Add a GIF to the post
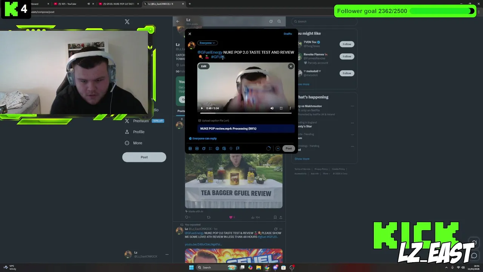The width and height of the screenshot is (483, 272). pos(197,148)
